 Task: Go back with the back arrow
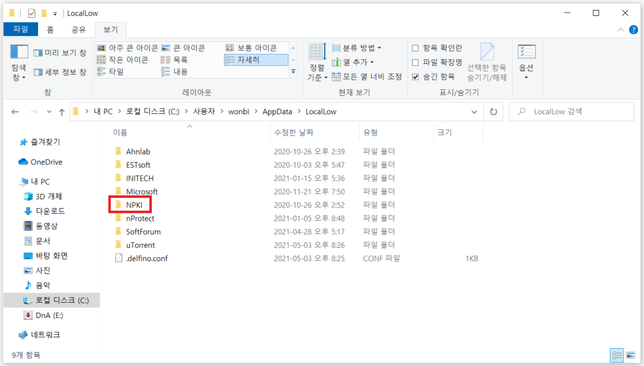pyautogui.click(x=15, y=112)
